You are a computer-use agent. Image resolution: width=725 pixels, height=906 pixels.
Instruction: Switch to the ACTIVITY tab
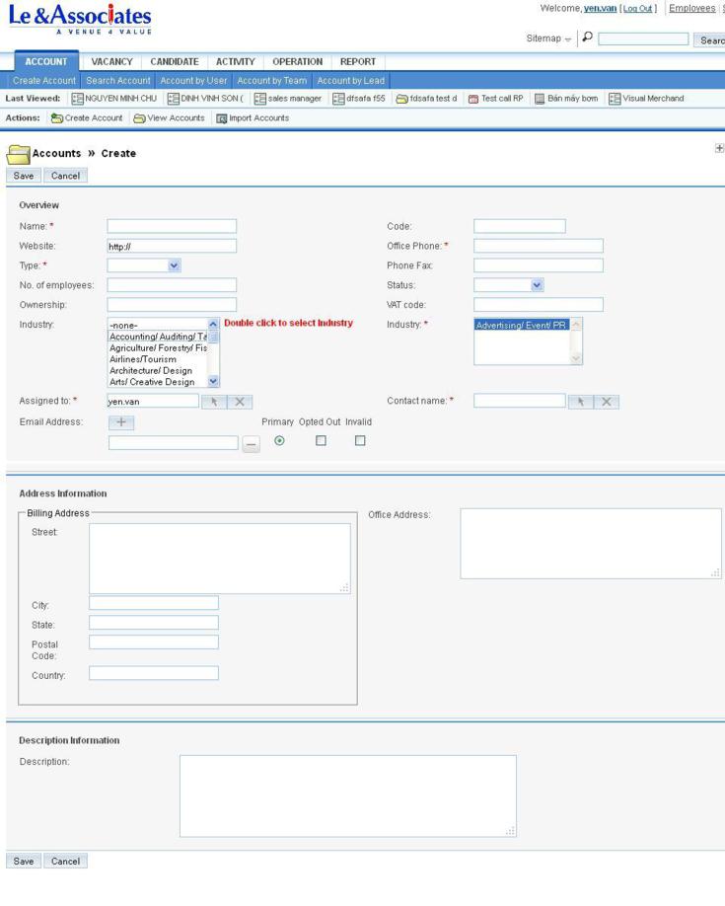point(236,62)
